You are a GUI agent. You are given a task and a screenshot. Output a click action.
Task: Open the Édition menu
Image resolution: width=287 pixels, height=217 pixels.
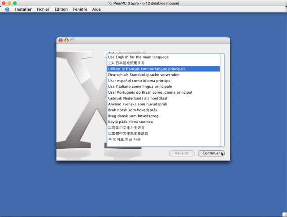61,9
